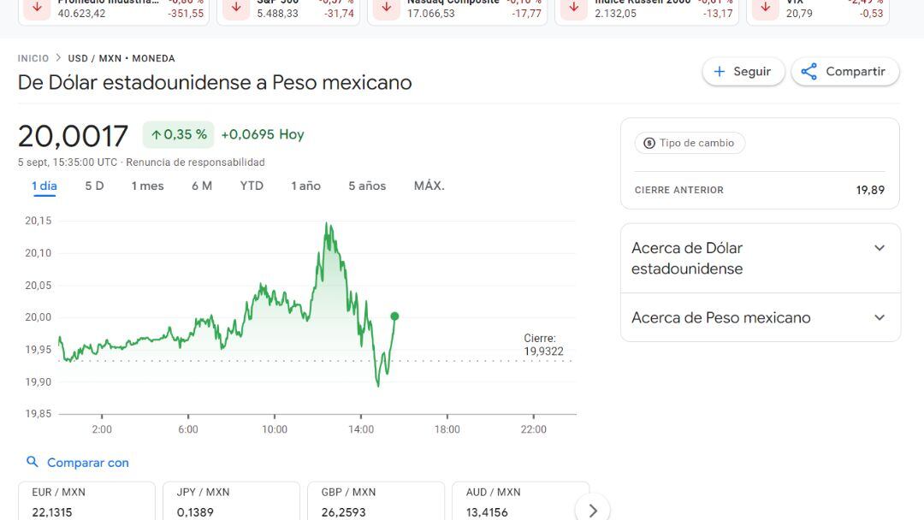Image resolution: width=924 pixels, height=520 pixels.
Task: Click the green up arrow next to 0,35 %
Action: point(157,135)
